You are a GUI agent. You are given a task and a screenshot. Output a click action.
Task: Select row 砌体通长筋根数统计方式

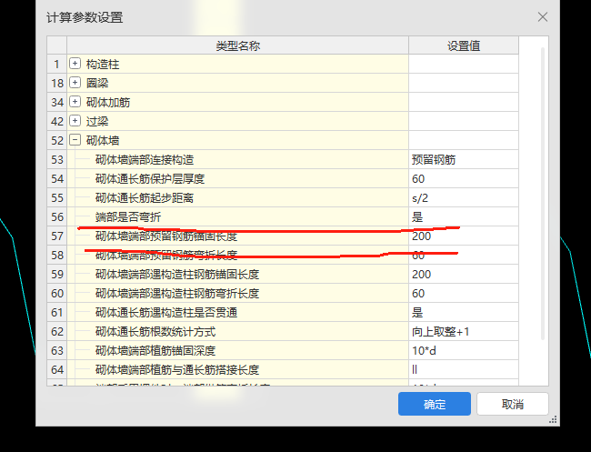coord(238,331)
